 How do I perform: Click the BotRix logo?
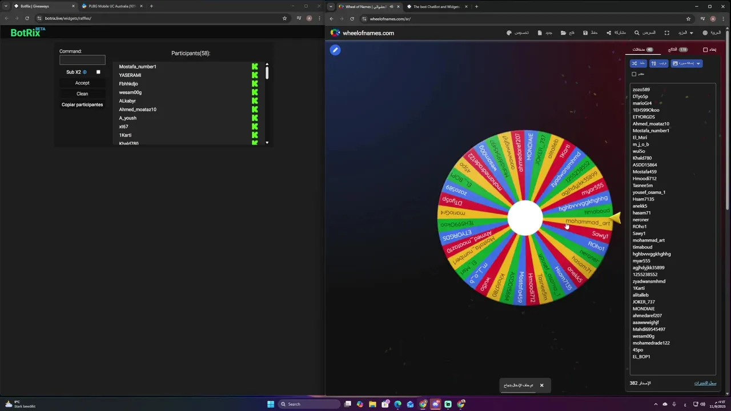(27, 33)
